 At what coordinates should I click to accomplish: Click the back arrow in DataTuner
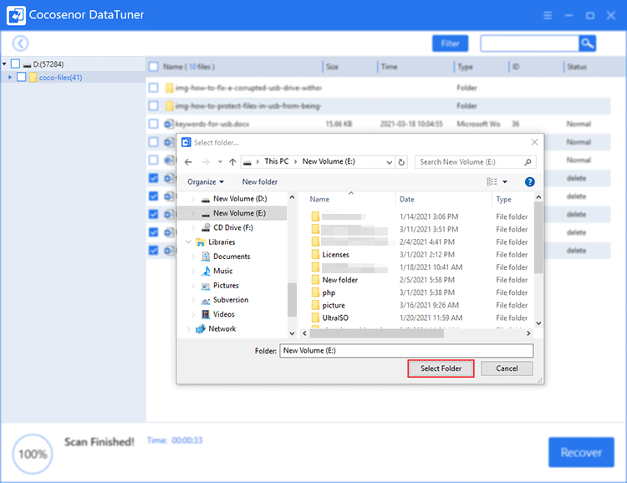pos(20,43)
